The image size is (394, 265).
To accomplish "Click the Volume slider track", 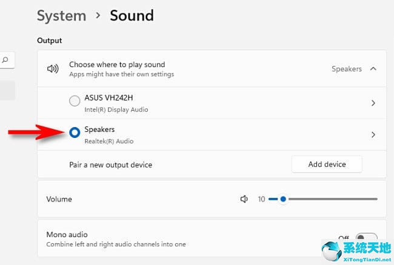I will tap(323, 199).
